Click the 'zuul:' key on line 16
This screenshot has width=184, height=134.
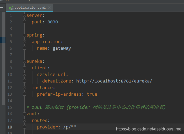click(x=33, y=114)
